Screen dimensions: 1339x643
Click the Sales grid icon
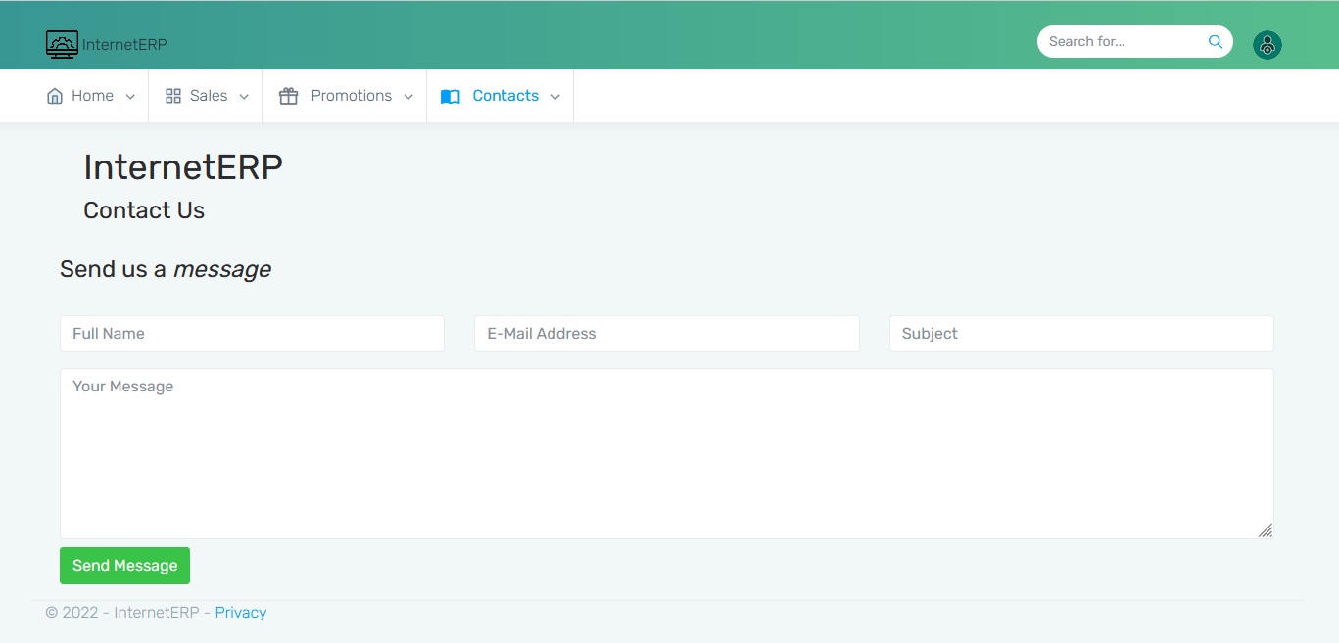173,96
